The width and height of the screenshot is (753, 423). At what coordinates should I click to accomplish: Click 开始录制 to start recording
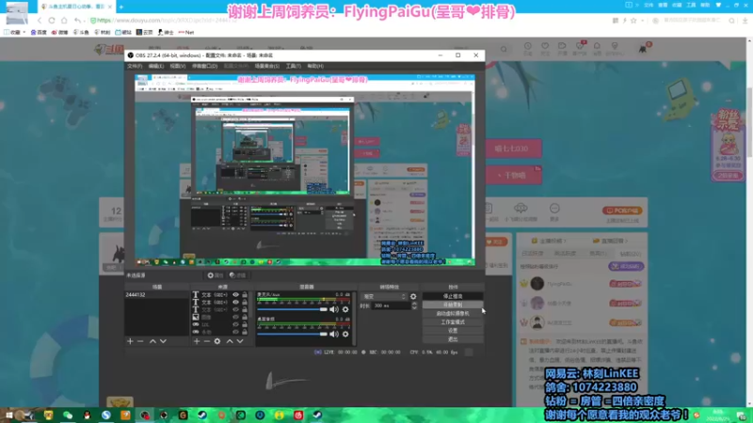(453, 305)
